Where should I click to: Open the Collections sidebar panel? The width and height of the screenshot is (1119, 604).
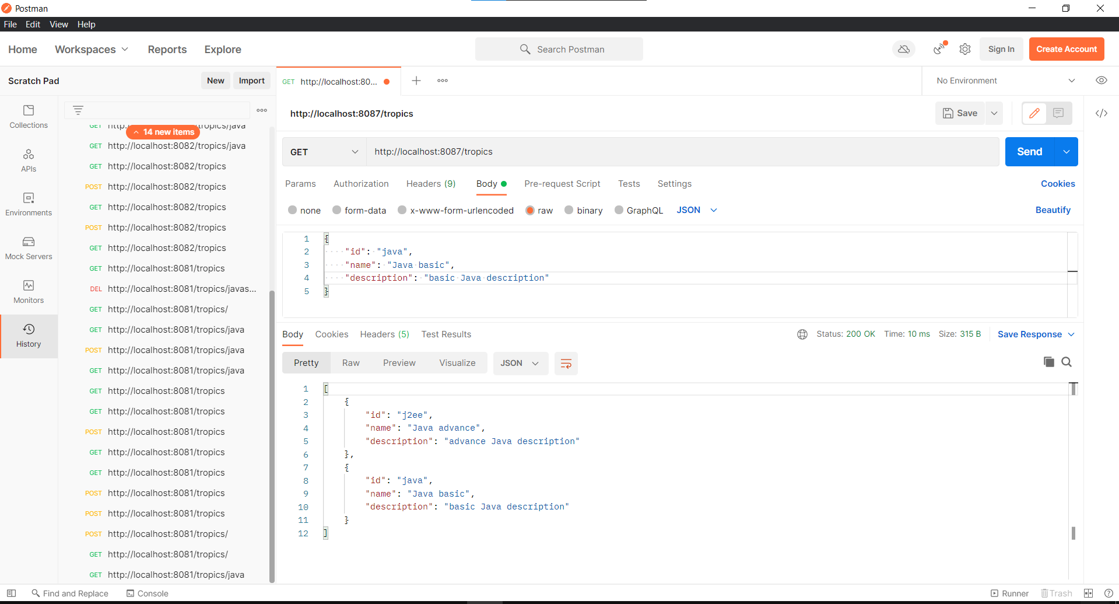29,117
